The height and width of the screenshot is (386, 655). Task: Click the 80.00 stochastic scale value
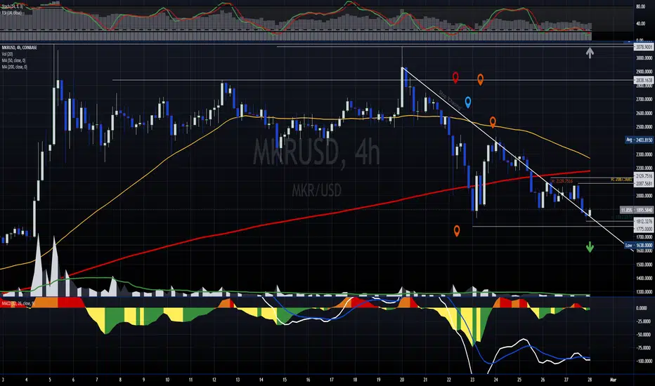pyautogui.click(x=640, y=7)
